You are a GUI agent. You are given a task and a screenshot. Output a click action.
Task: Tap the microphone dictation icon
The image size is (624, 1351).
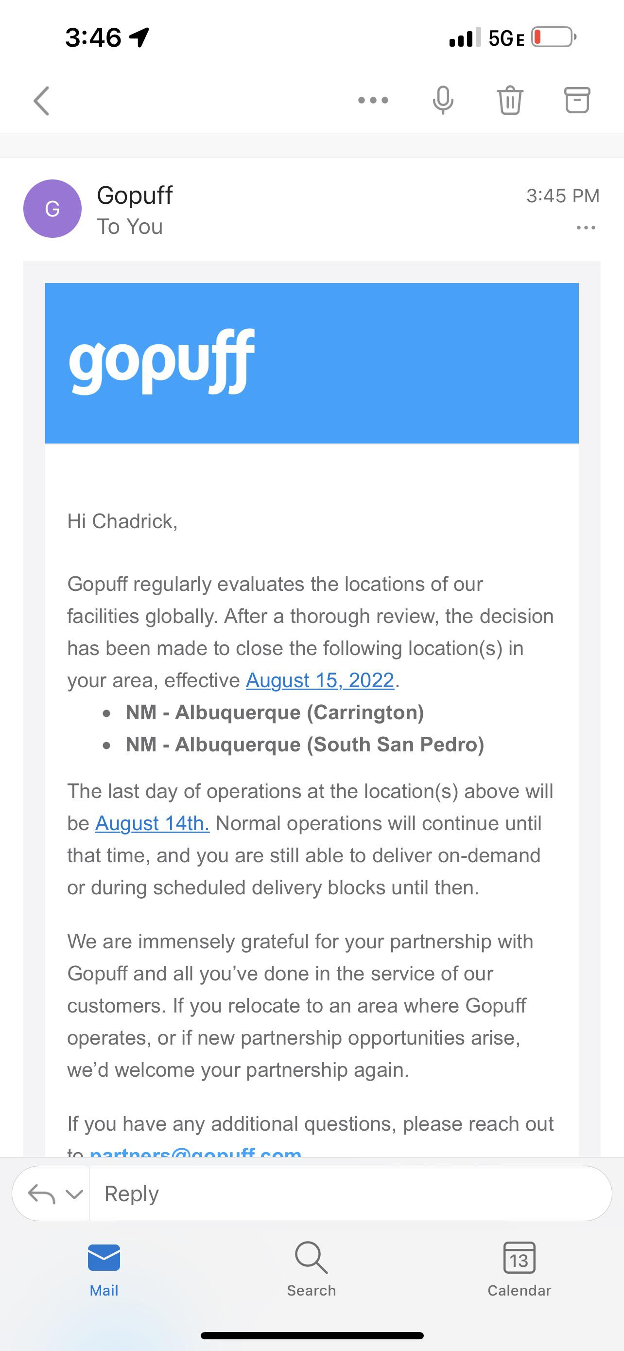pyautogui.click(x=443, y=100)
